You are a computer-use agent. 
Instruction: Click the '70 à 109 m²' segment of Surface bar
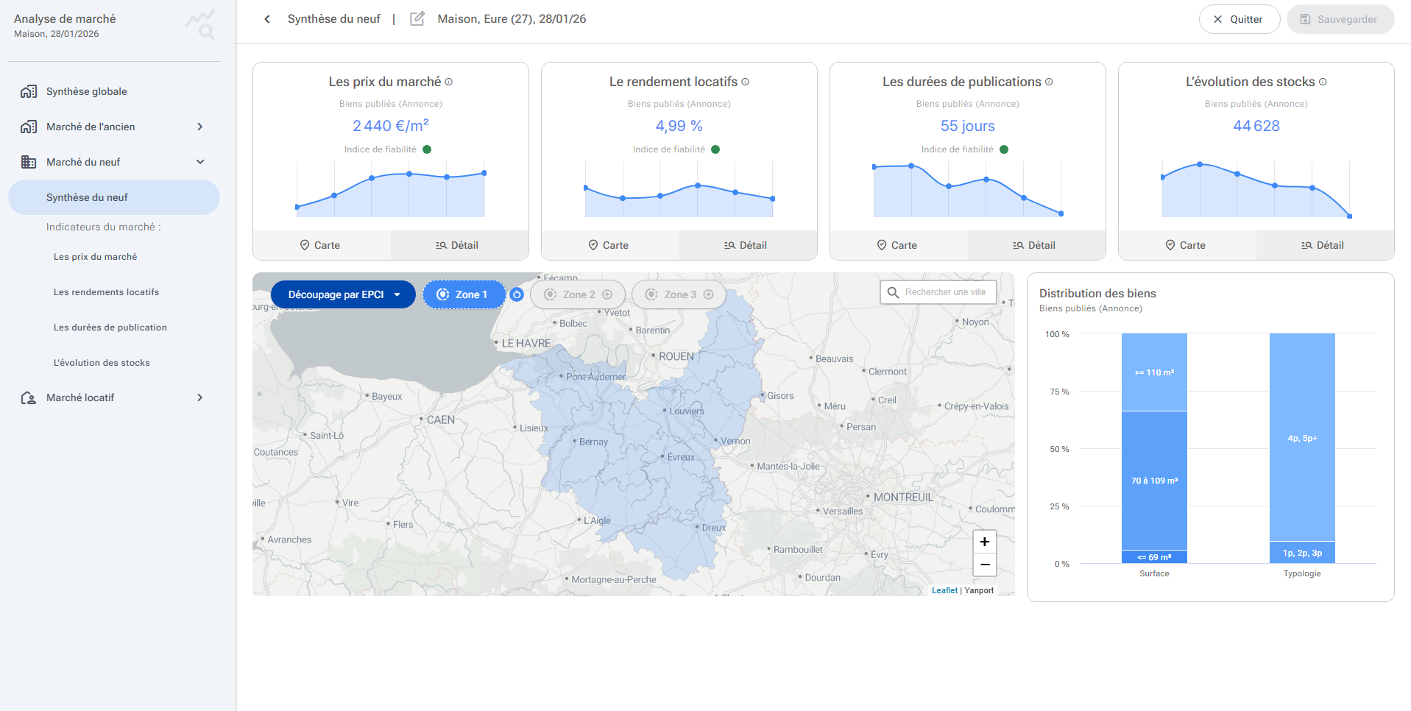pyautogui.click(x=1154, y=481)
